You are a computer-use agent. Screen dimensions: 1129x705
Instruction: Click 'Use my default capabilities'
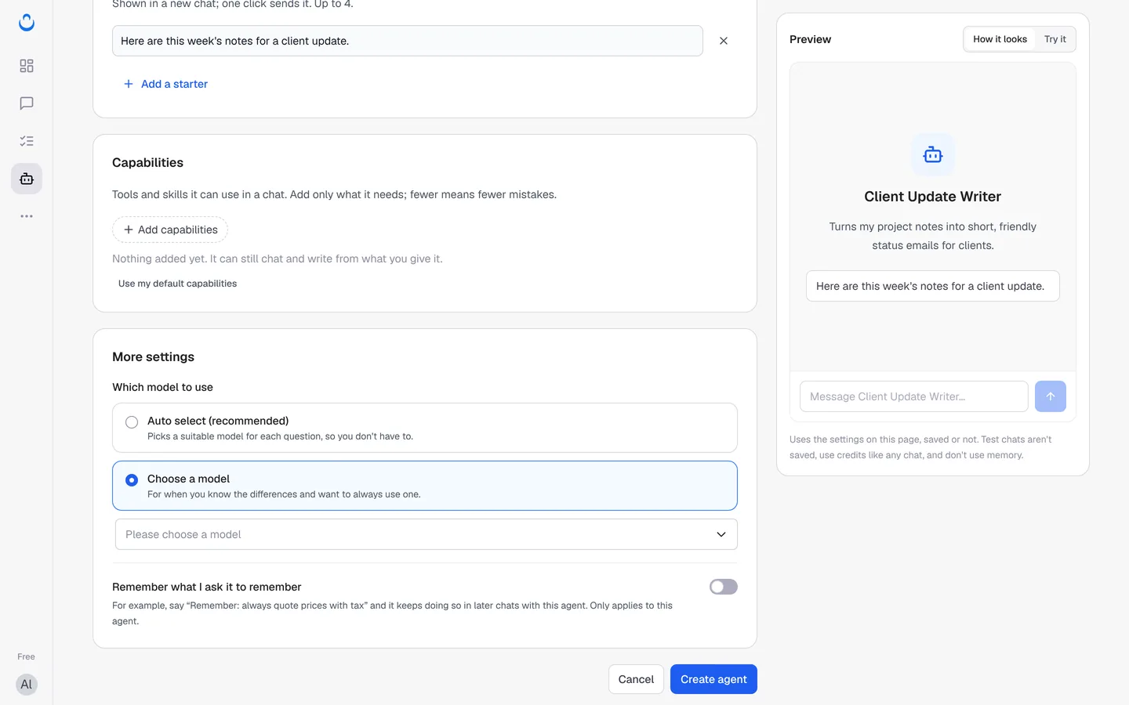[177, 284]
